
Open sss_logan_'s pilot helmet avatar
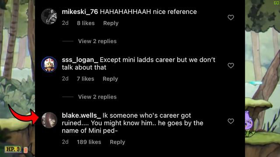49,64
